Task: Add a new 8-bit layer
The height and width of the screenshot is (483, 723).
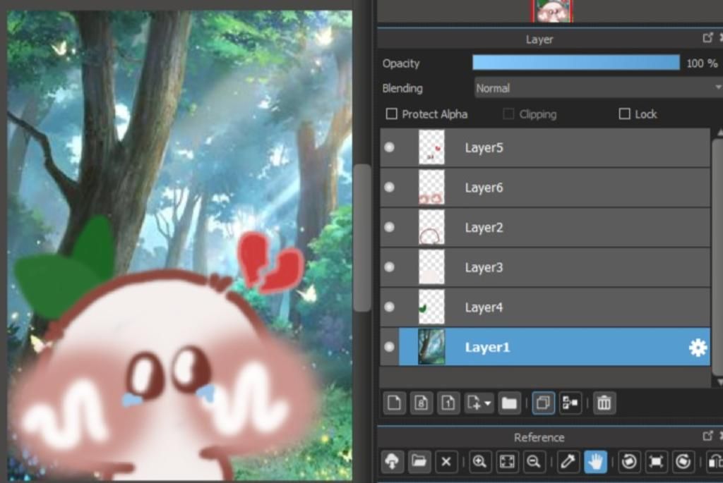Action: (421, 403)
